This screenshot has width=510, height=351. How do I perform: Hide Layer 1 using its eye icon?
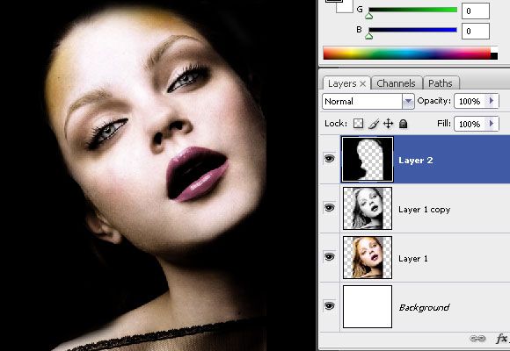click(329, 257)
